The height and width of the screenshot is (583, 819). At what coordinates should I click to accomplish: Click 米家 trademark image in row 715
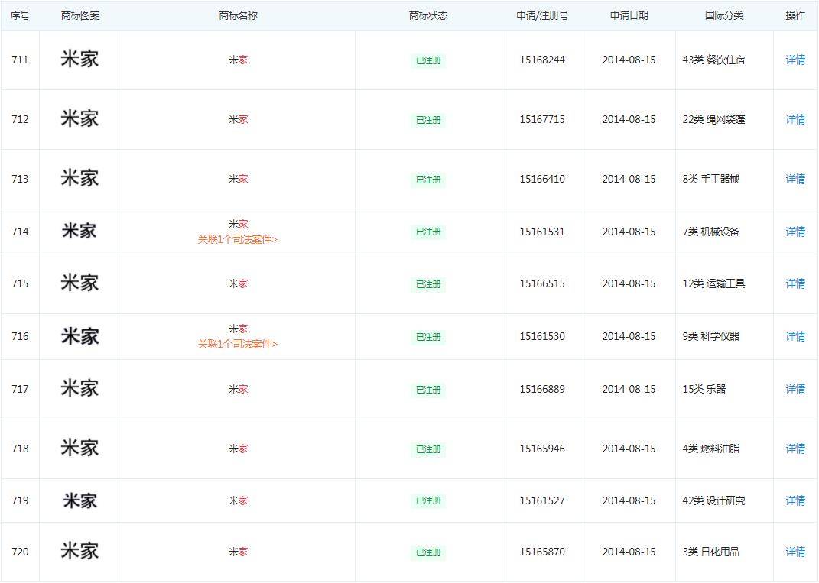coord(80,283)
